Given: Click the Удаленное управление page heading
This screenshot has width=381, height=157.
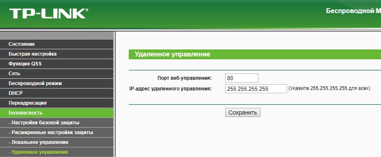Looking at the screenshot, I should point(172,54).
